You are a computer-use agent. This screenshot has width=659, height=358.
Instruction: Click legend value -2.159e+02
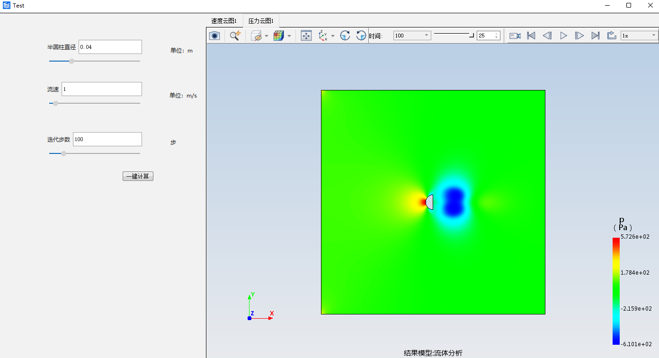tap(636, 309)
